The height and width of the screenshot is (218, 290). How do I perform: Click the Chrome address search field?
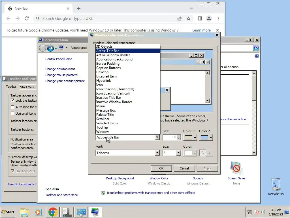tap(105, 18)
